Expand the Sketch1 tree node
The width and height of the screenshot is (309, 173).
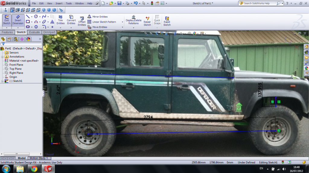point(2,81)
